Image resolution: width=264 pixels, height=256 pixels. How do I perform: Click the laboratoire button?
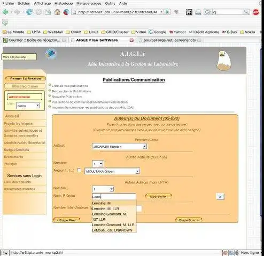point(158,196)
